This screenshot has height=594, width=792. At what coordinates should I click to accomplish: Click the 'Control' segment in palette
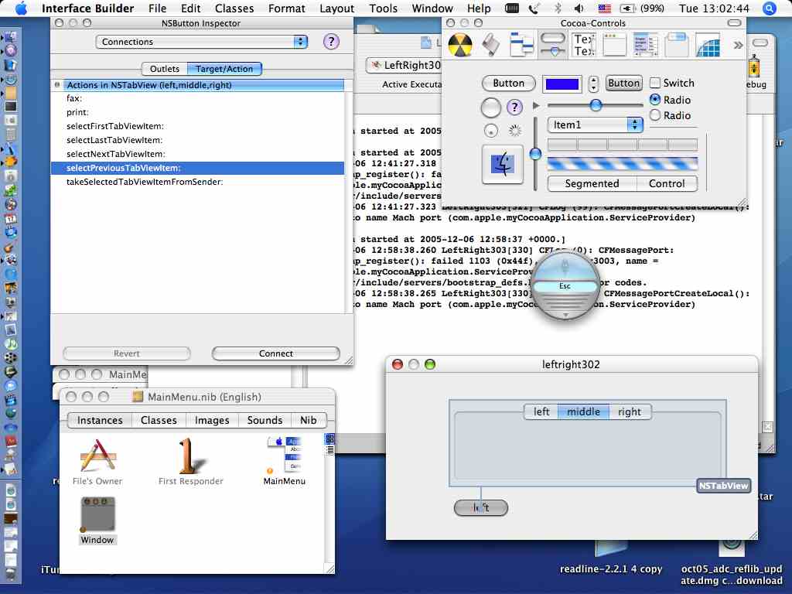pos(667,184)
